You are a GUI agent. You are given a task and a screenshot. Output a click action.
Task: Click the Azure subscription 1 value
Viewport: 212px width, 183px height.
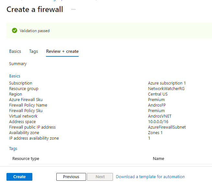[x=167, y=83]
